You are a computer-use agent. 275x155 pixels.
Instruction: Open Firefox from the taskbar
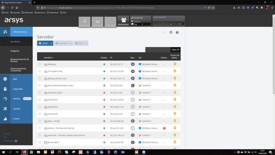[24, 152]
